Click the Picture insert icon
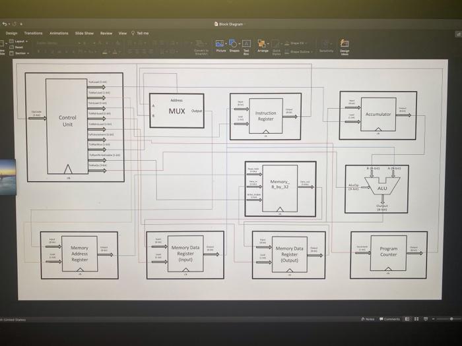Viewport: 462px width, 346px height. point(220,44)
